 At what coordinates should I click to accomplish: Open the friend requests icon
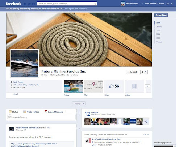click(25, 4)
